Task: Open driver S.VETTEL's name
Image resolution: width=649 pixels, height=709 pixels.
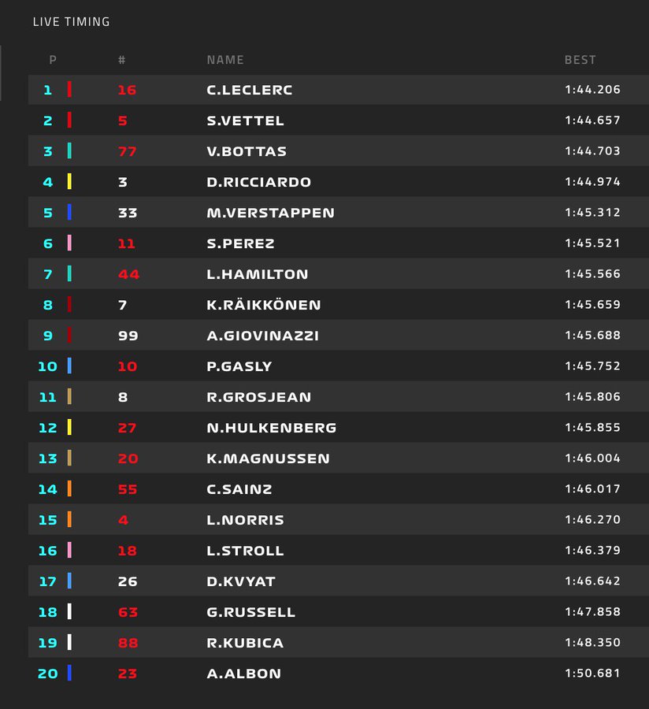Action: [x=245, y=121]
